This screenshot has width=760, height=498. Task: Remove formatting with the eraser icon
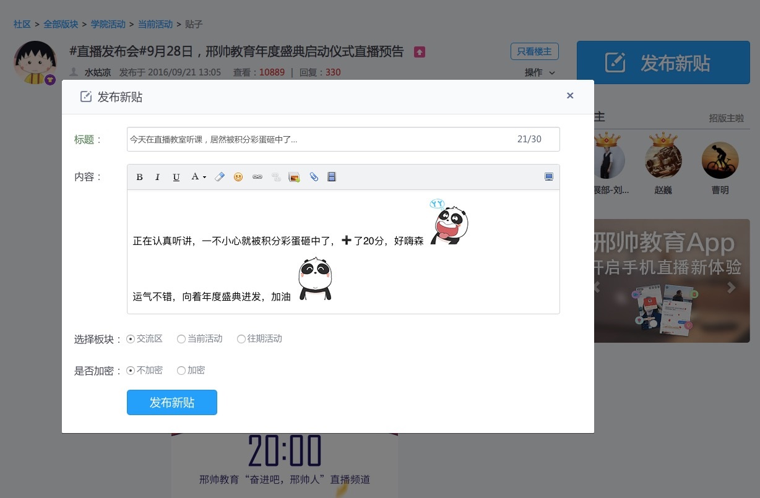pos(220,177)
